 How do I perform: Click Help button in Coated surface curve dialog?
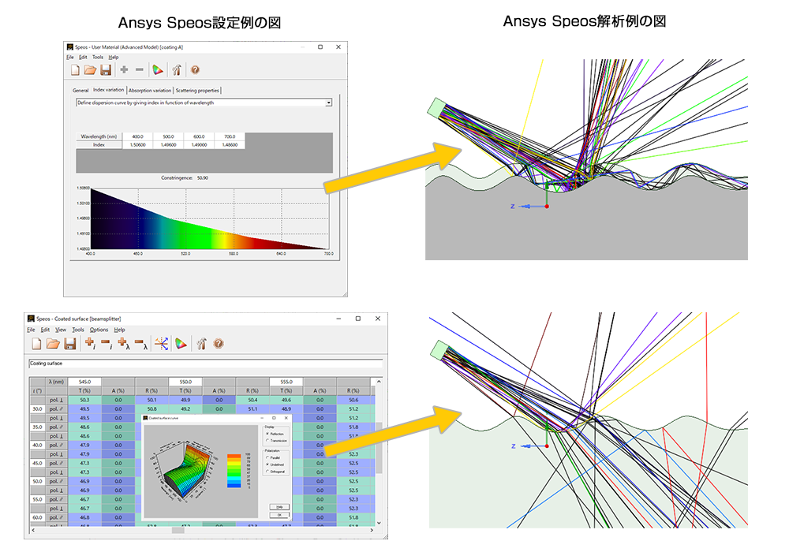279,507
